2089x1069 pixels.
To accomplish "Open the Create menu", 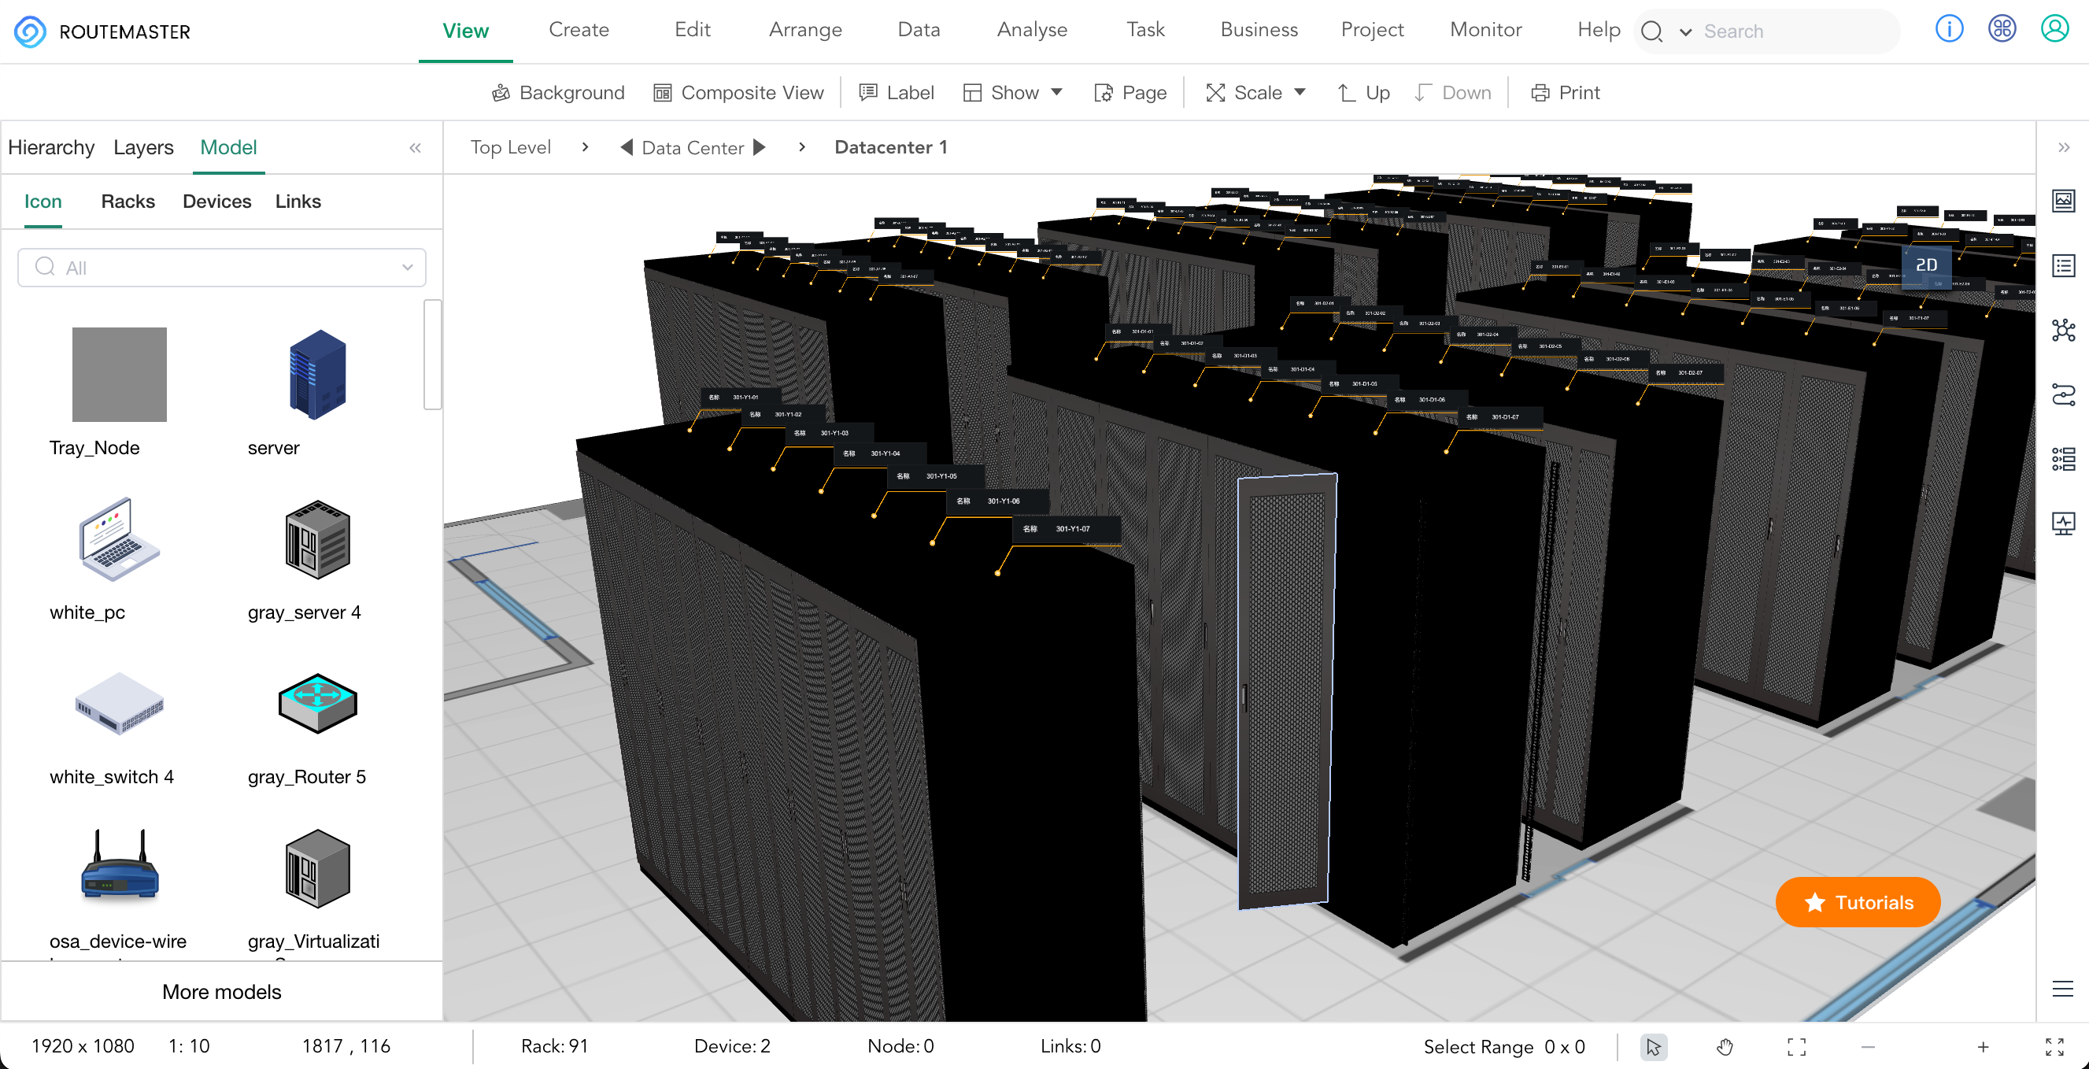I will [579, 30].
